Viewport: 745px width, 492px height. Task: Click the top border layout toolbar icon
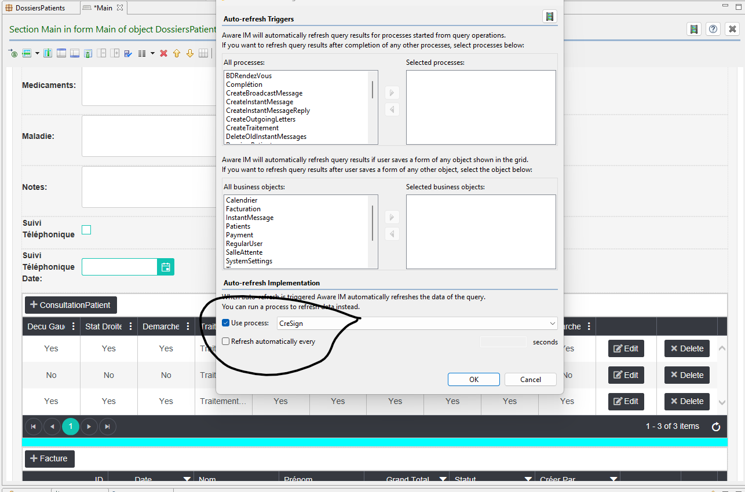click(61, 53)
